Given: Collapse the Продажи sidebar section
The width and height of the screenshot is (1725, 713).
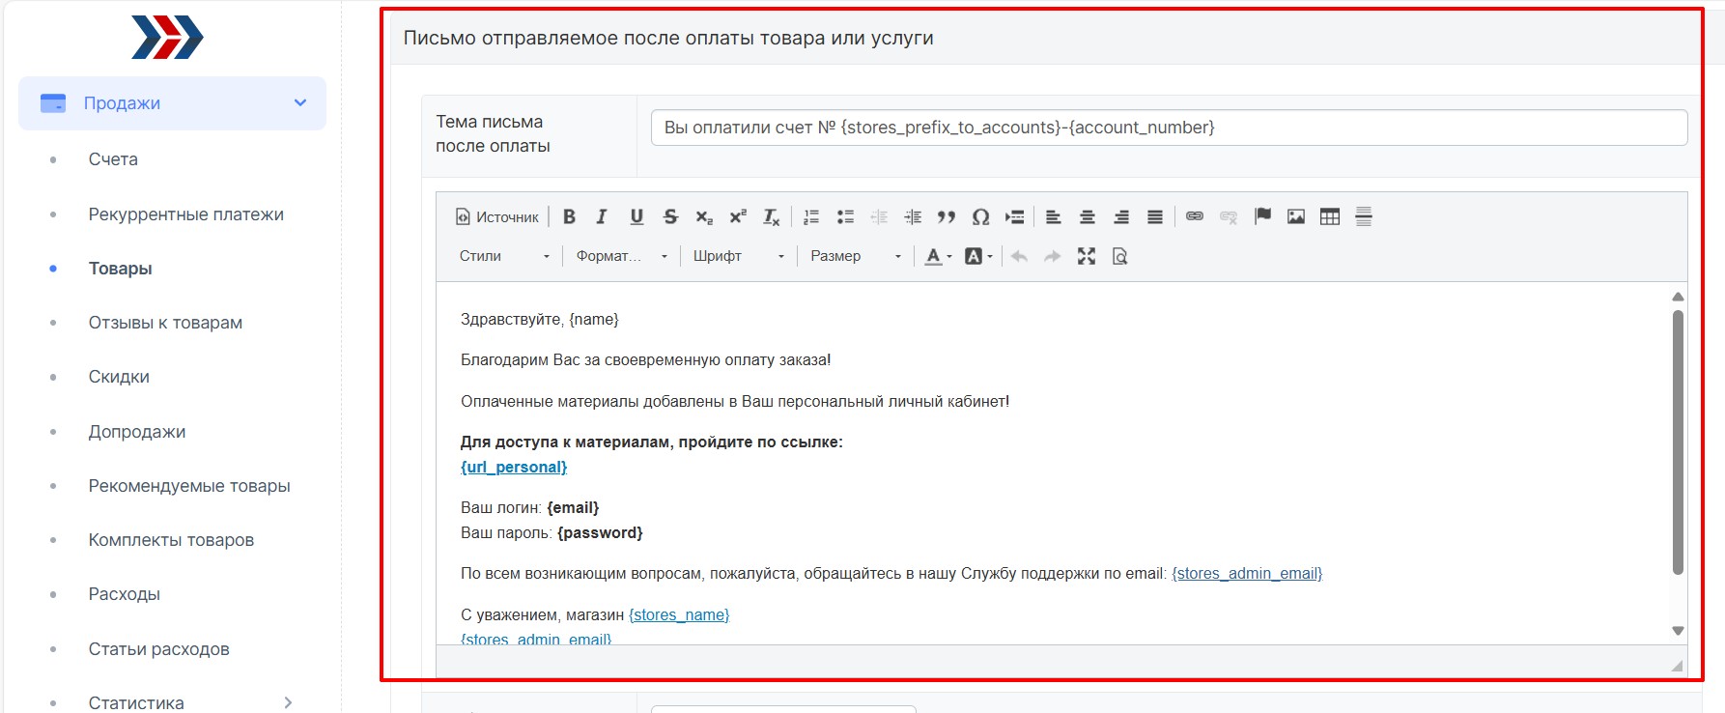Looking at the screenshot, I should [x=300, y=102].
